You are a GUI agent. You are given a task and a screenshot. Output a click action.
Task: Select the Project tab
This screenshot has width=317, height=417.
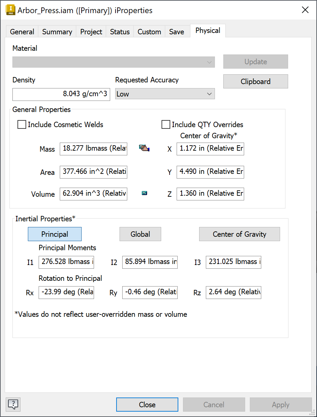click(x=91, y=32)
